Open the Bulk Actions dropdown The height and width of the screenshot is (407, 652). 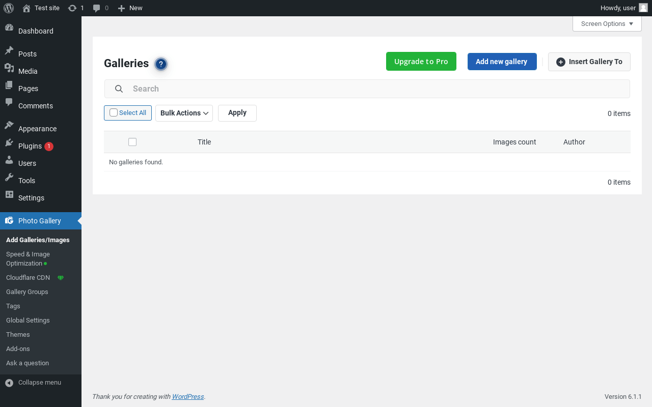tap(184, 113)
